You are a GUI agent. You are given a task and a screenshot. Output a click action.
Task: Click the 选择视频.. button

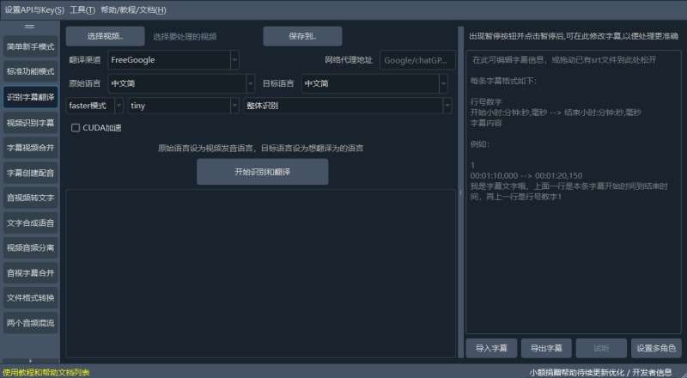click(x=105, y=36)
